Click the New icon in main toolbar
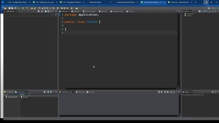219x123 pixels. click(5, 8)
